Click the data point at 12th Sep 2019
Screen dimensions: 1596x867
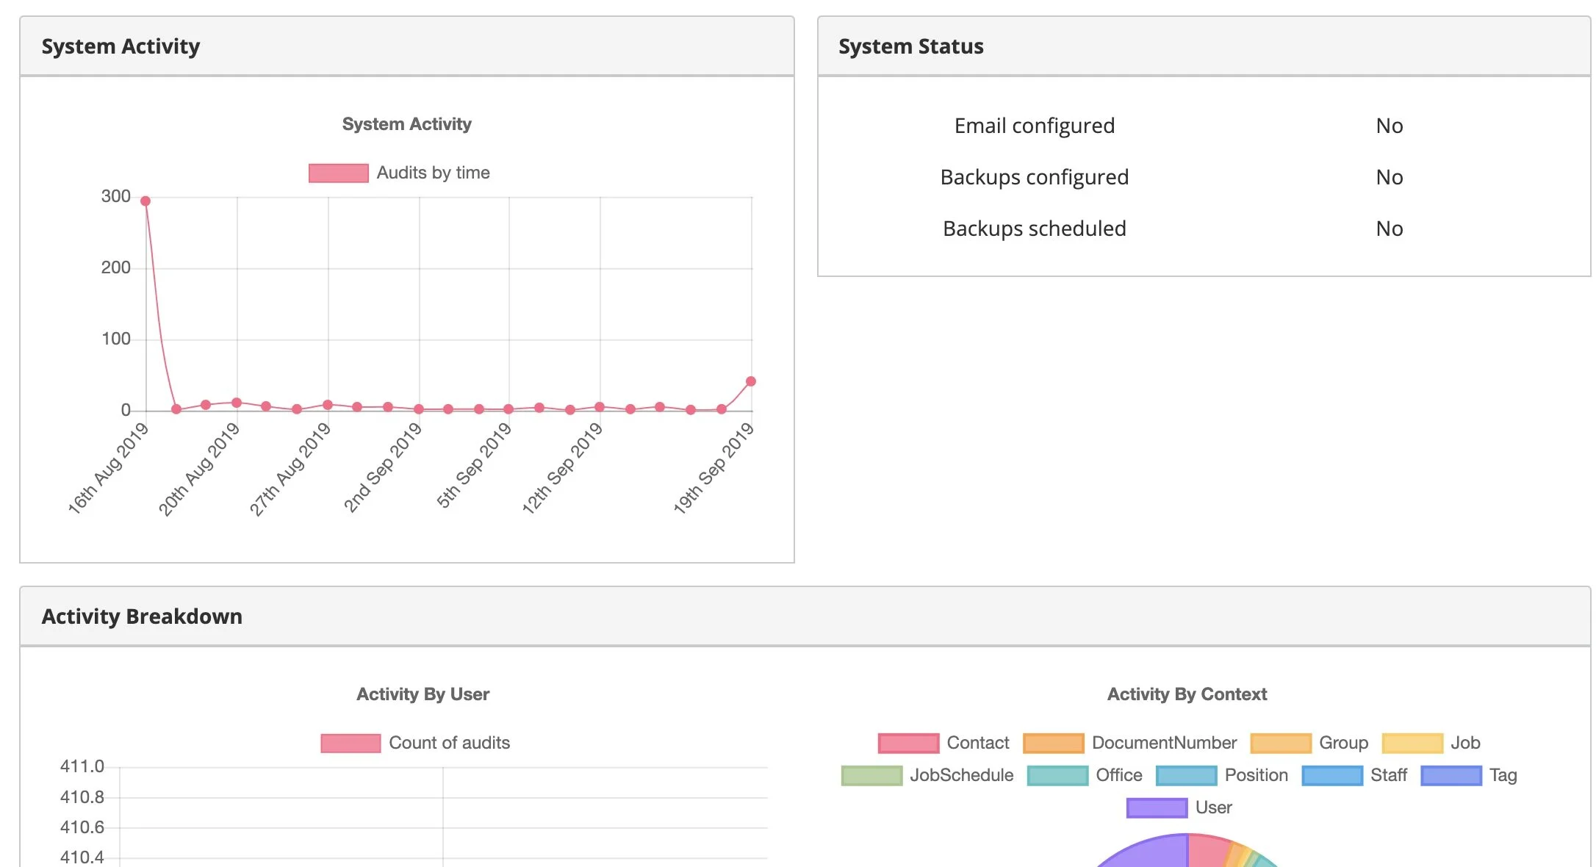600,407
